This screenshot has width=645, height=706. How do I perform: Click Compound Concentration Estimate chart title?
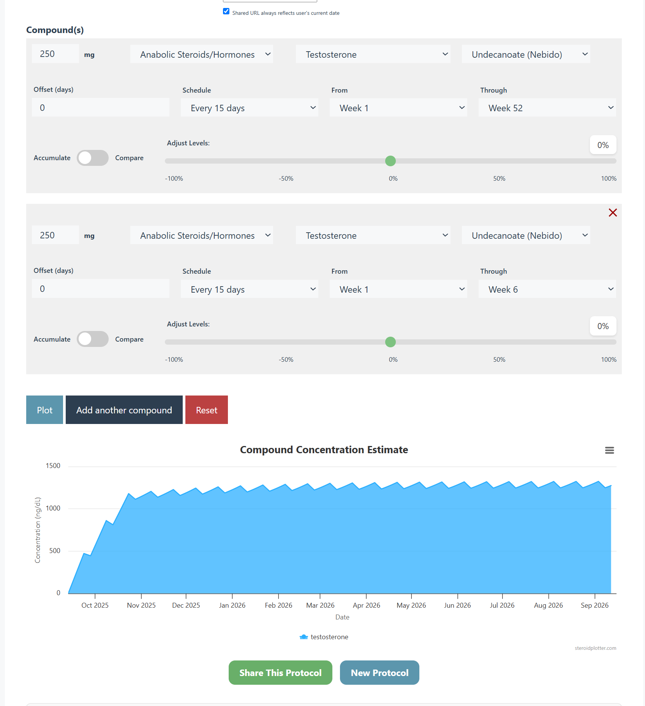(x=324, y=450)
